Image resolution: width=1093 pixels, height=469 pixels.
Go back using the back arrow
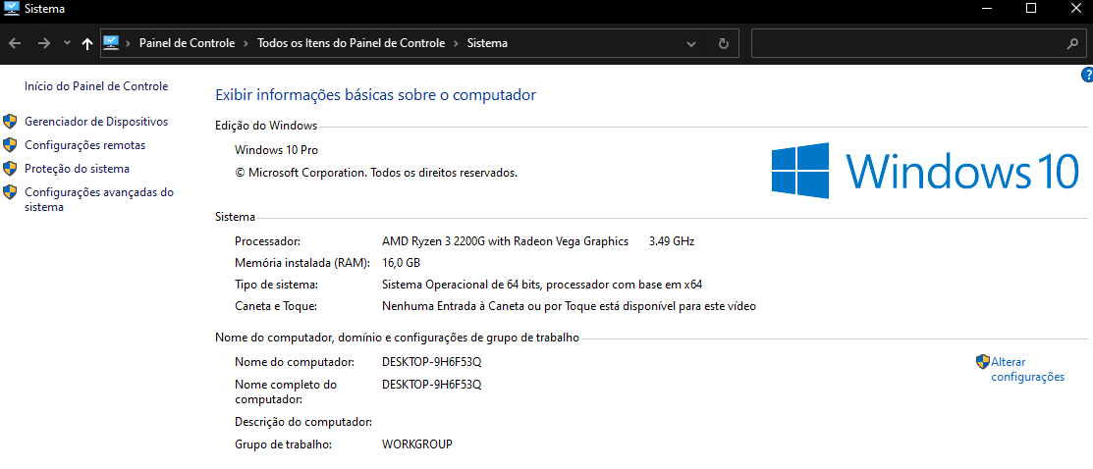click(16, 43)
